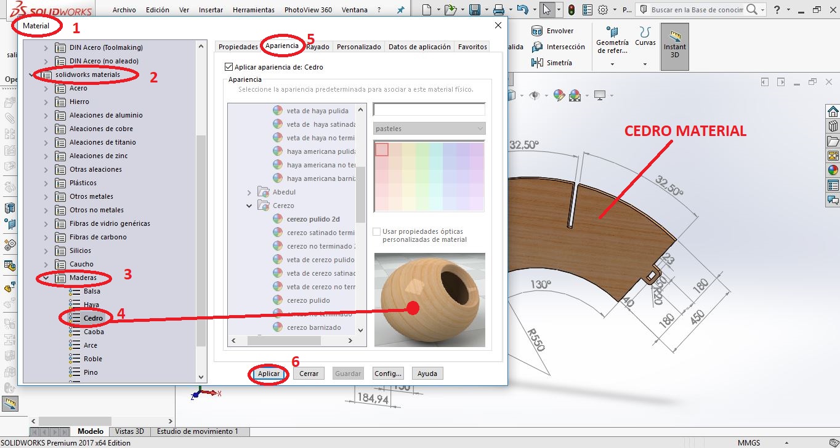This screenshot has height=448, width=840.
Task: Open Appearances color ball in task pane
Action: [833, 170]
